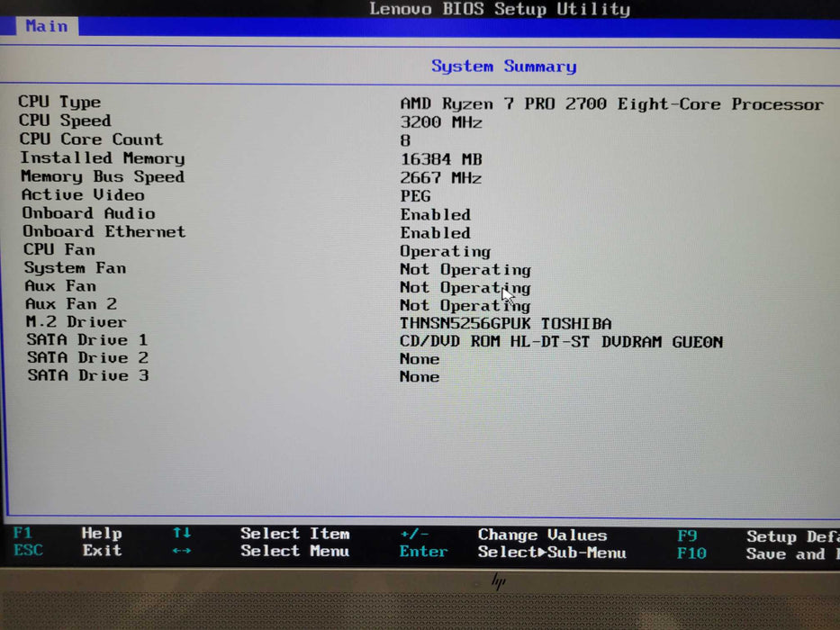Image resolution: width=840 pixels, height=630 pixels.
Task: Select the Installed Memory 16384 MB value
Action: pyautogui.click(x=441, y=159)
